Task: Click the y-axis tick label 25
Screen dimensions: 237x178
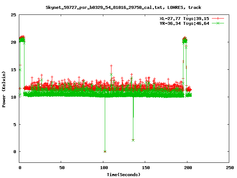Action: point(13,15)
